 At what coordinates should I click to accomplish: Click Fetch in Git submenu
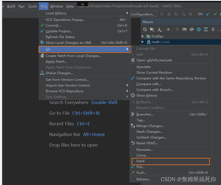[171, 161]
